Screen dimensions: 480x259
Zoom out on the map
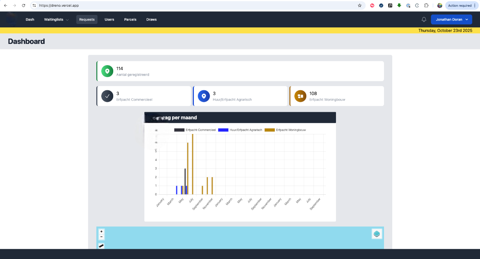[x=101, y=237]
